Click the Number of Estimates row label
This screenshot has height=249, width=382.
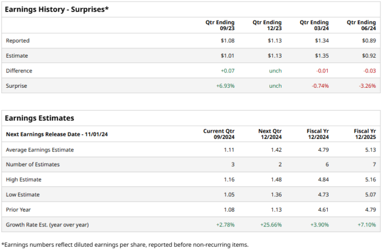[33, 165]
